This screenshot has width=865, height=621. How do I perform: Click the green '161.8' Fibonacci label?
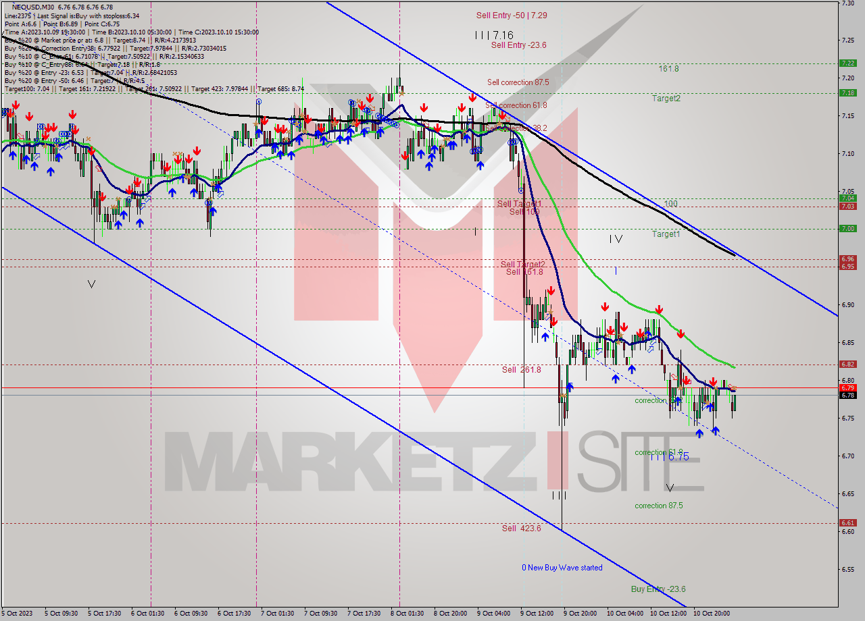coord(668,69)
